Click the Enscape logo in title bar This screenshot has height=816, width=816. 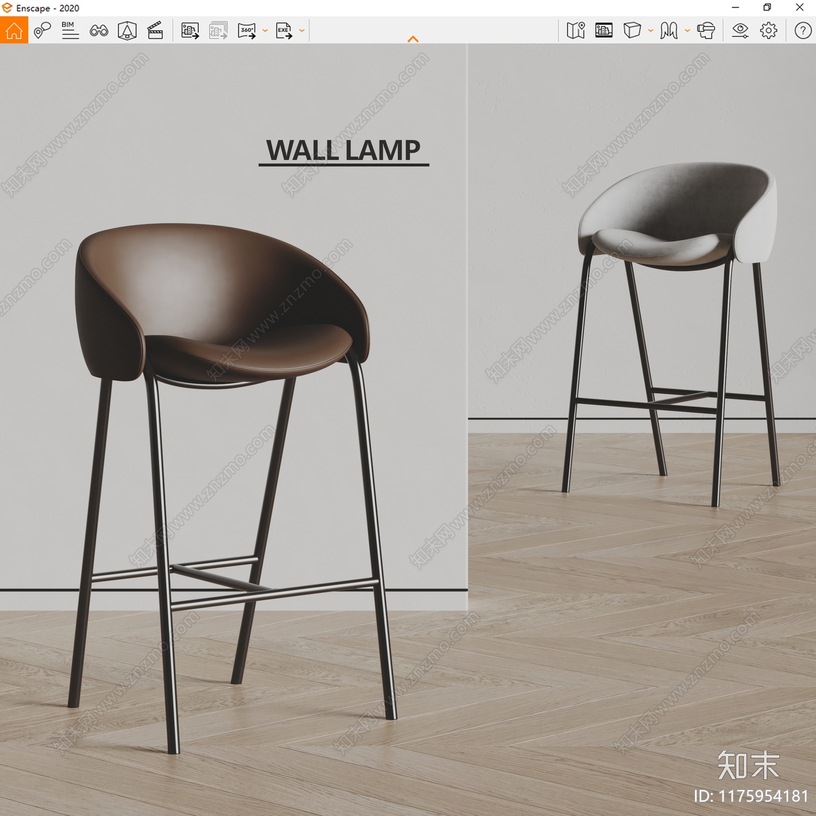[x=7, y=8]
